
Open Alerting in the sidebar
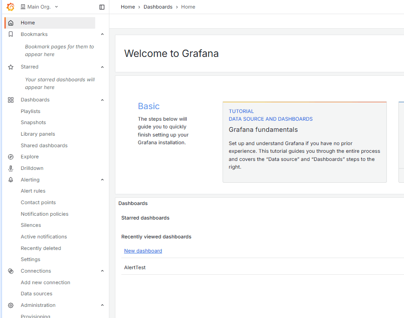(x=30, y=180)
